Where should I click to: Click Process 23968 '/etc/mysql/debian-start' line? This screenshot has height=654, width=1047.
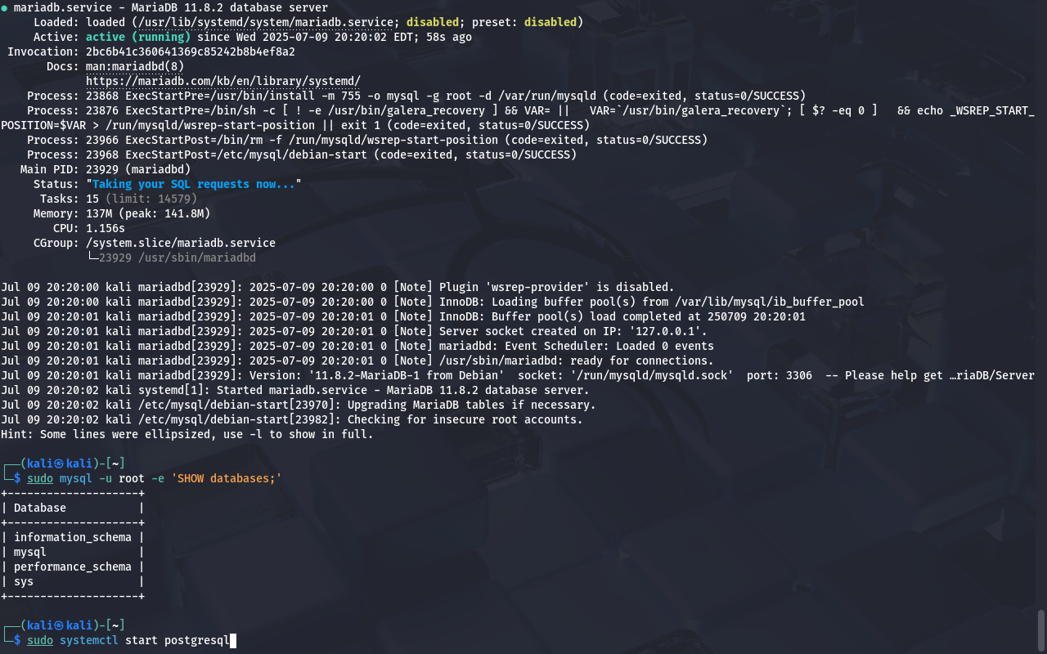click(302, 155)
